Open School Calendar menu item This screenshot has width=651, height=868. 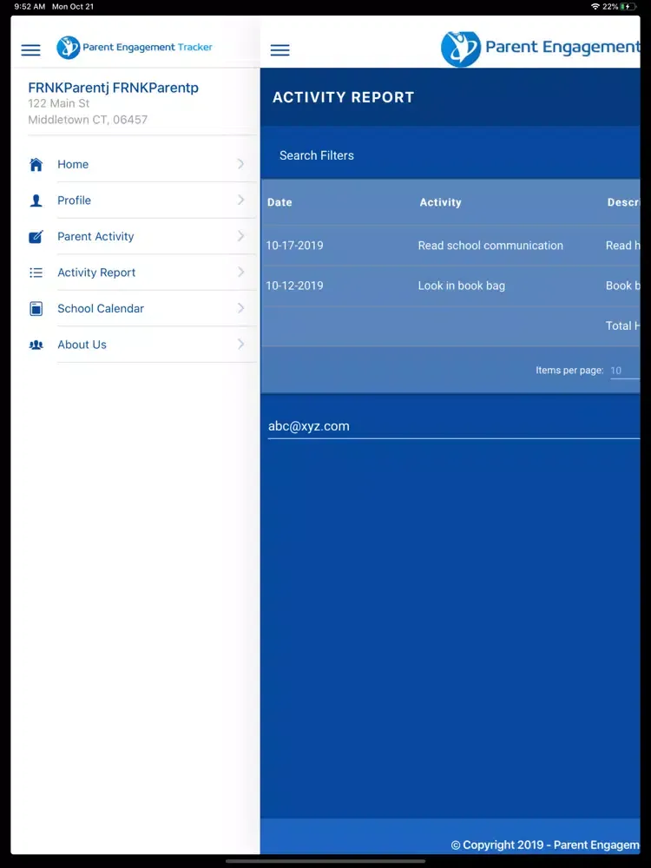pyautogui.click(x=142, y=308)
